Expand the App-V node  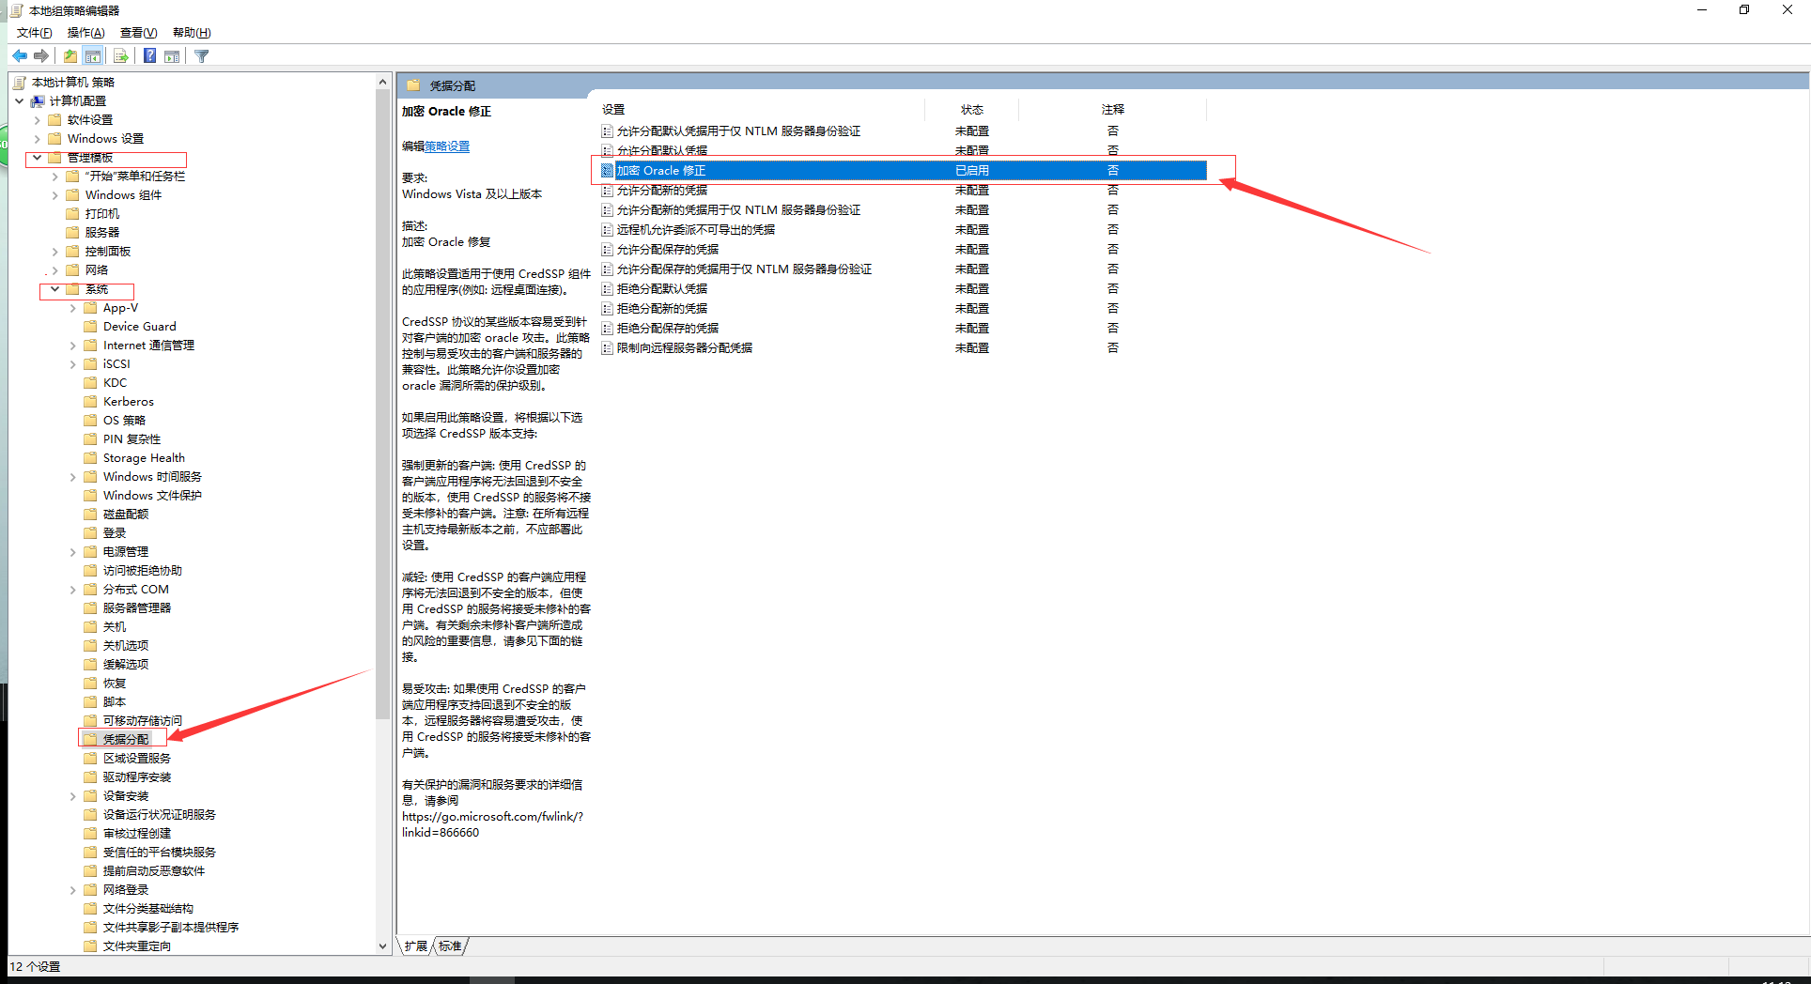coord(72,308)
